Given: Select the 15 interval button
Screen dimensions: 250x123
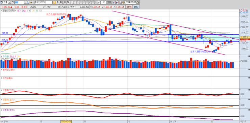Looking at the screenshot, I should 84,2.
